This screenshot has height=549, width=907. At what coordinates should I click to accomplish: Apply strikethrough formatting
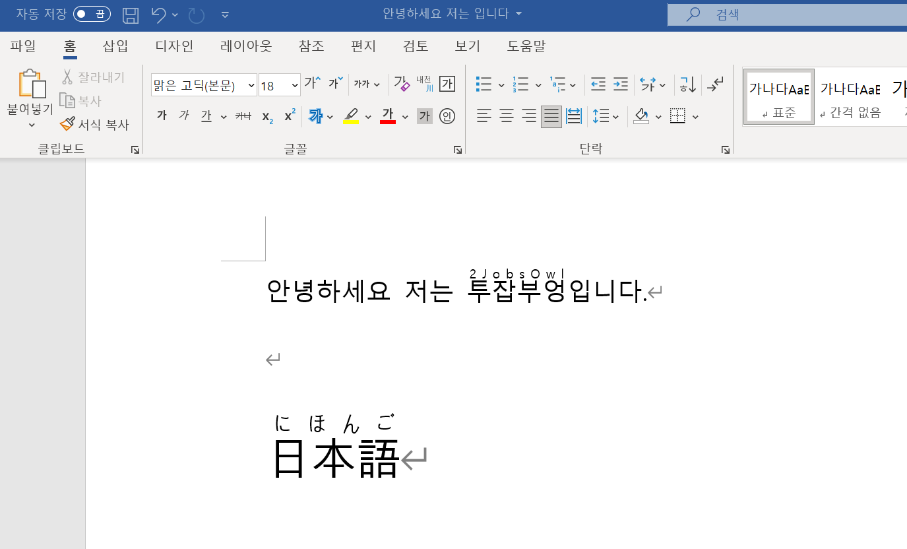click(243, 116)
